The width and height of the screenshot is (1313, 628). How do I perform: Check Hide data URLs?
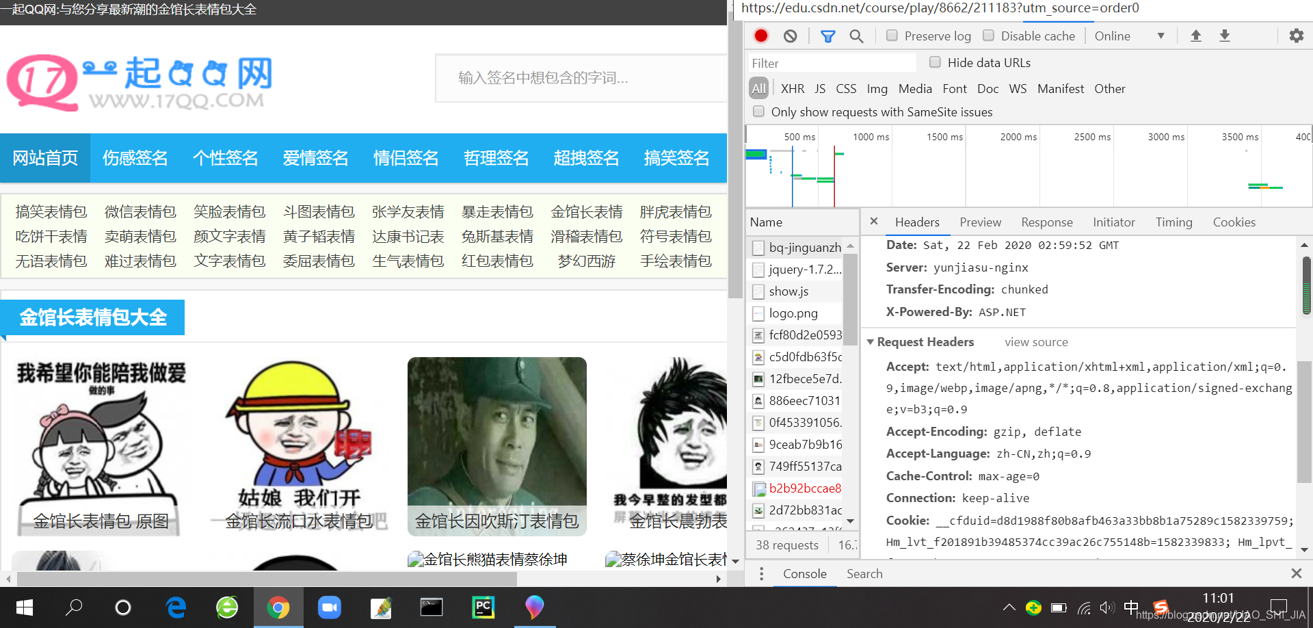tap(935, 62)
